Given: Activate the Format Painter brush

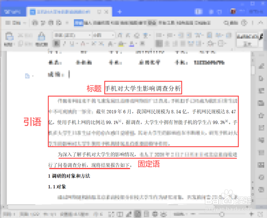Looking at the screenshot, I should pyautogui.click(x=41, y=36).
